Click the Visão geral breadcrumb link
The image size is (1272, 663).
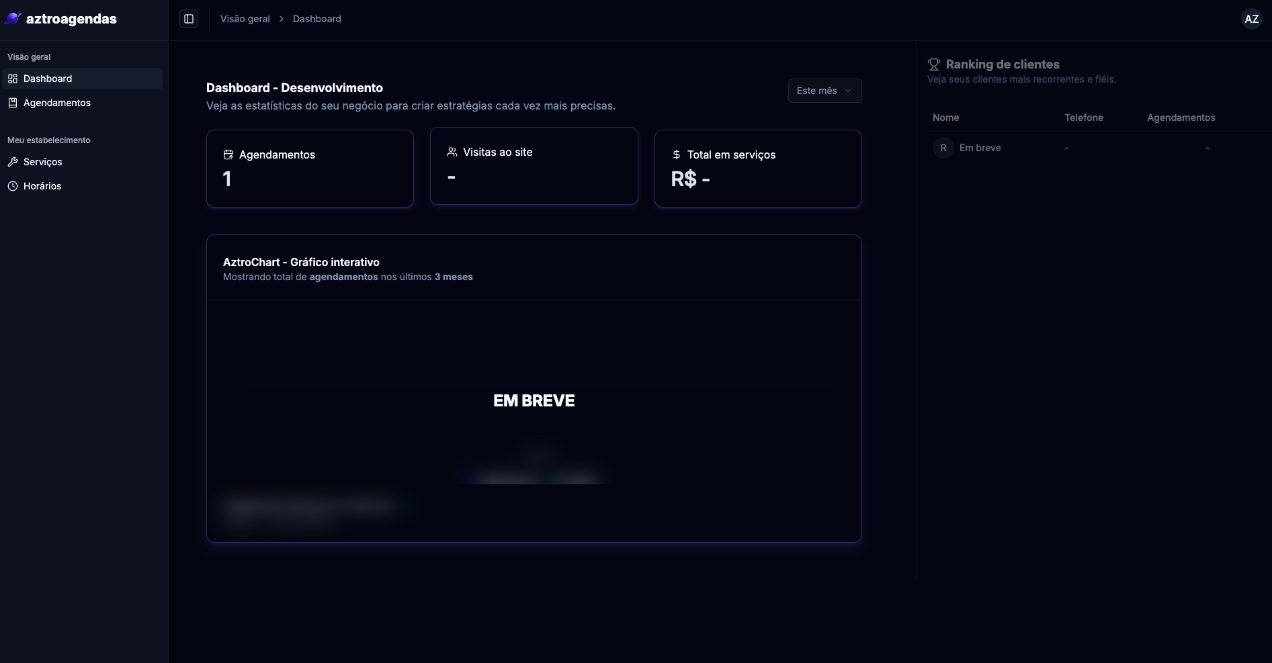(x=245, y=19)
